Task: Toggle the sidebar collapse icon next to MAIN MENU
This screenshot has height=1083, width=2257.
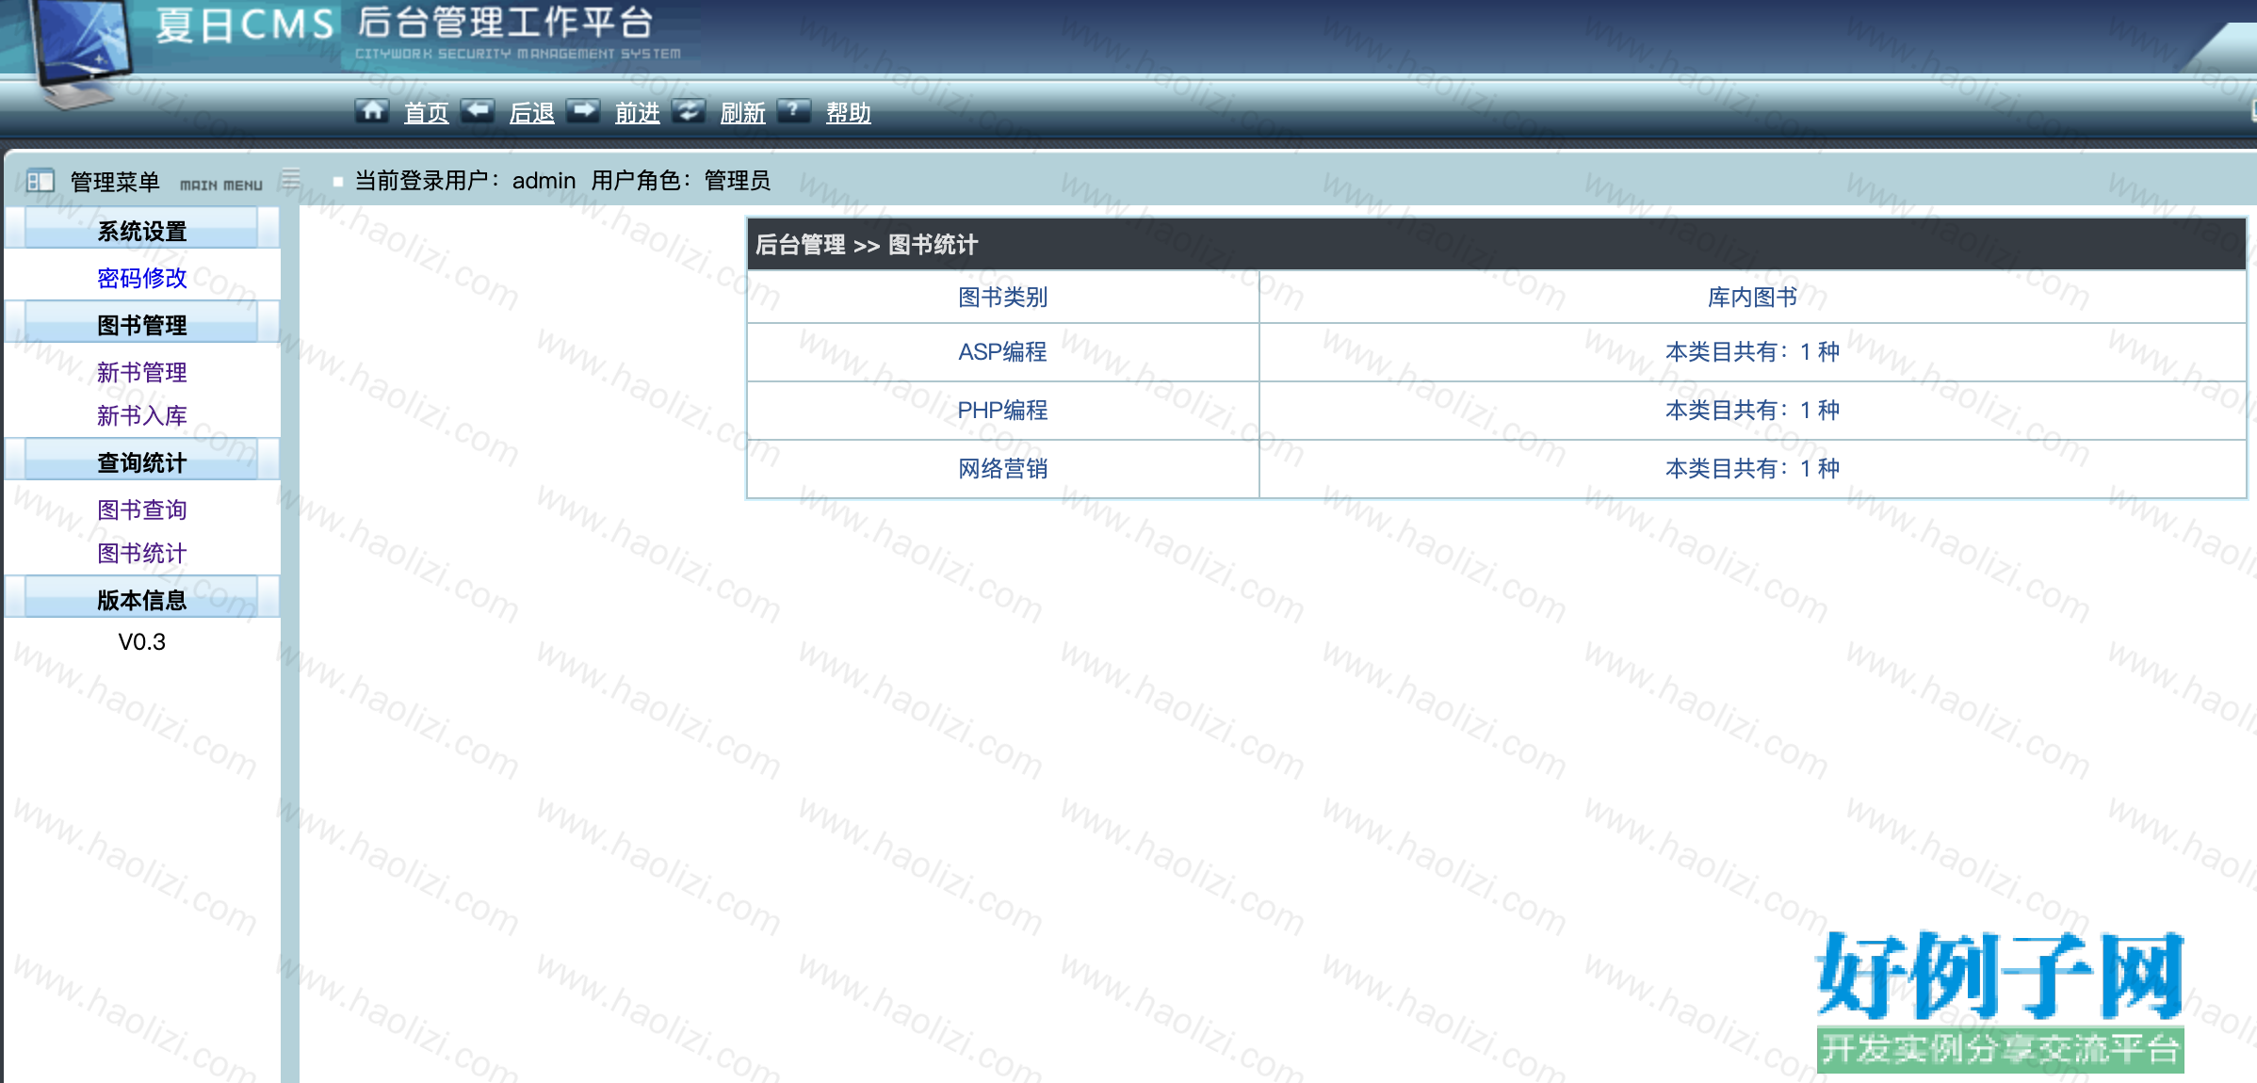Action: coord(291,179)
